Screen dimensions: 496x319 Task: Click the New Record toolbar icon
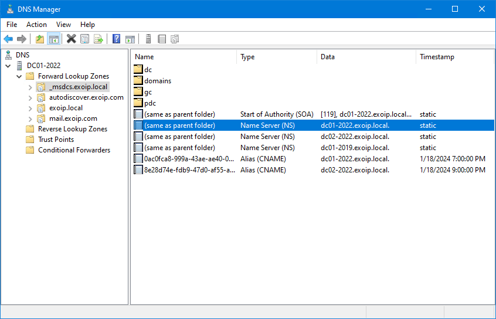coord(161,39)
